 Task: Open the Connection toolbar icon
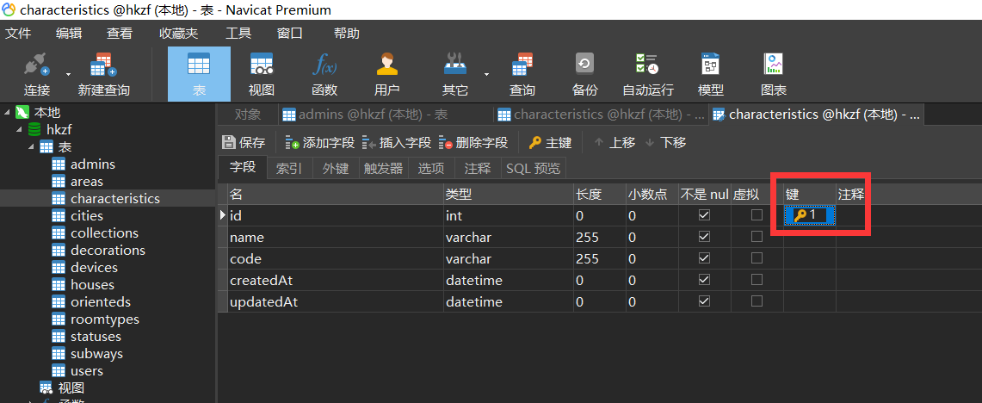37,65
